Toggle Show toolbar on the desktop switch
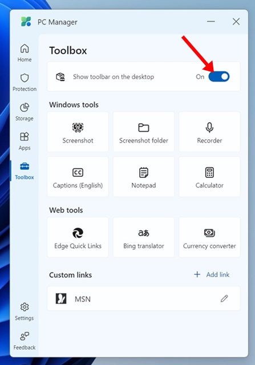This screenshot has width=255, height=365. pyautogui.click(x=219, y=76)
